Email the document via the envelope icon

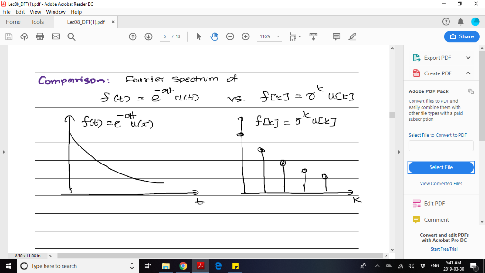point(55,36)
